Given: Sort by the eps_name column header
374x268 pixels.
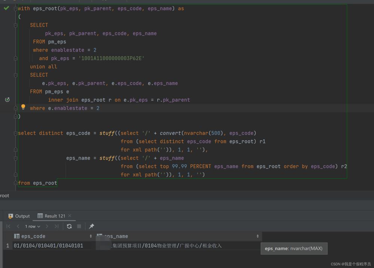Looking at the screenshot, I should pos(116,236).
